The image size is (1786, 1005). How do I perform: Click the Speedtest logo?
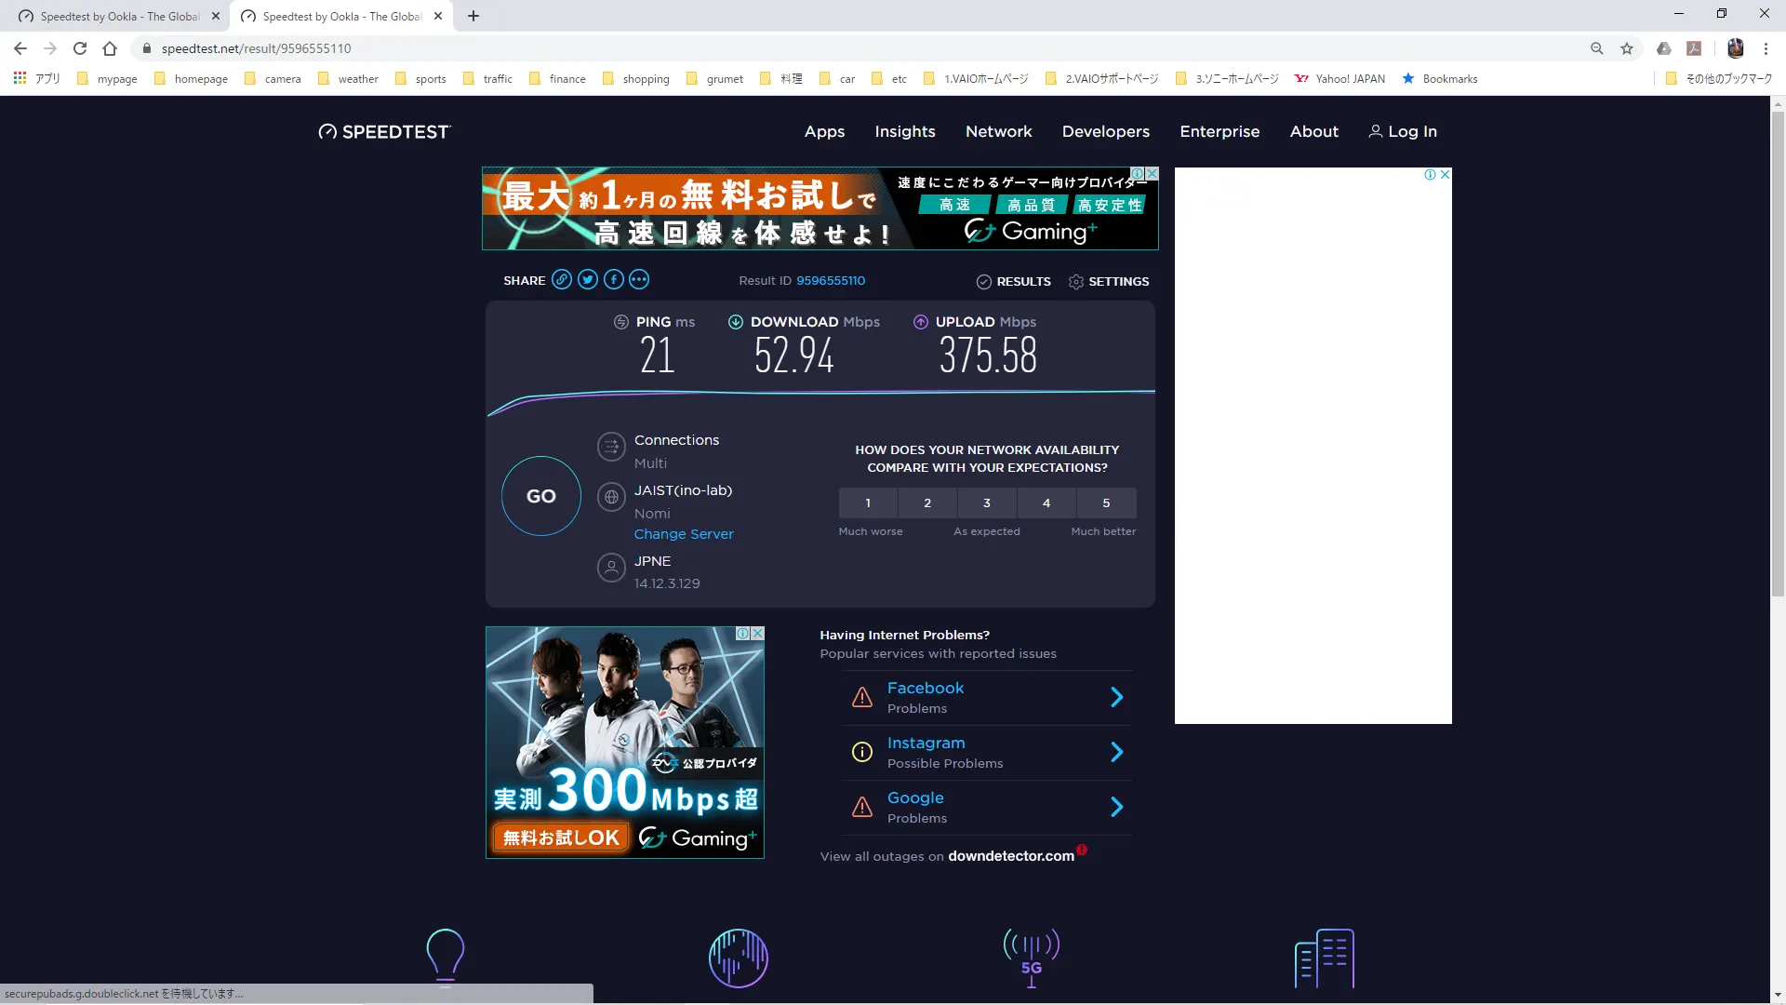pos(384,132)
